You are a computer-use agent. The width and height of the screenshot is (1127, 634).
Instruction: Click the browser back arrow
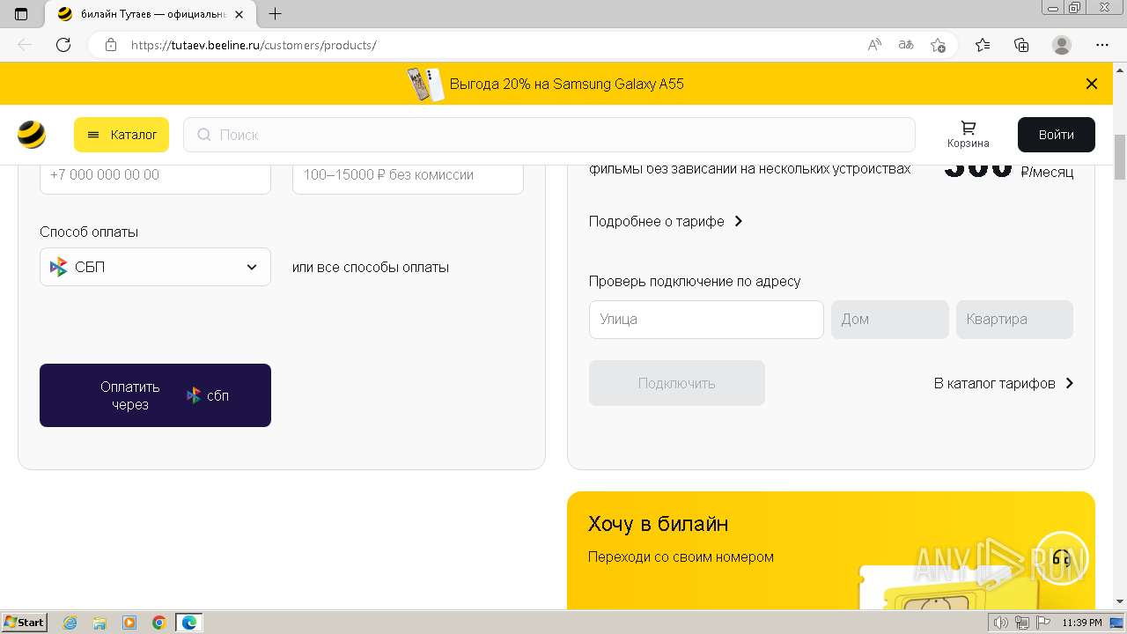(x=25, y=45)
